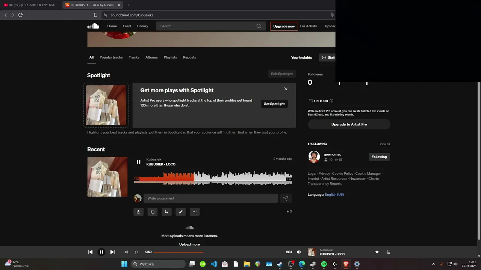
Task: Pause playback in the bottom player bar
Action: pyautogui.click(x=101, y=252)
